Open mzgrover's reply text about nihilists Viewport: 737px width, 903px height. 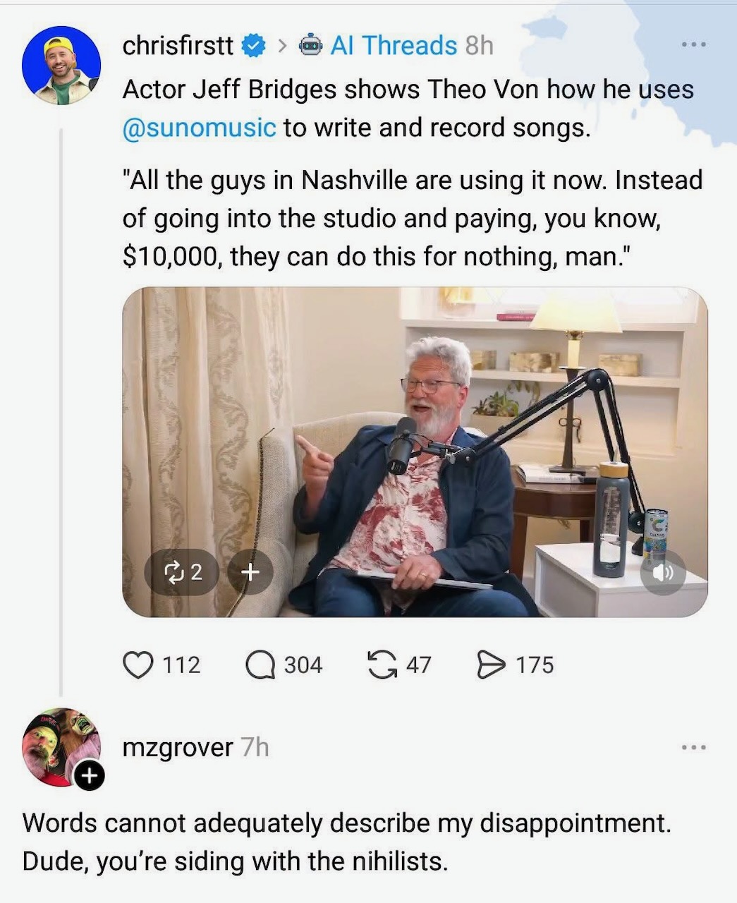(346, 842)
